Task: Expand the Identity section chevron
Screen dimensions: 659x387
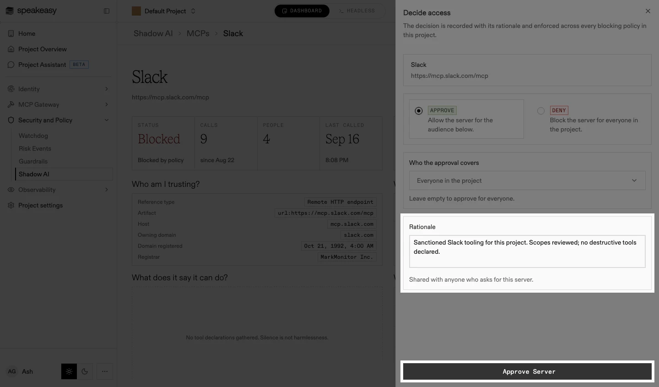Action: (107, 89)
